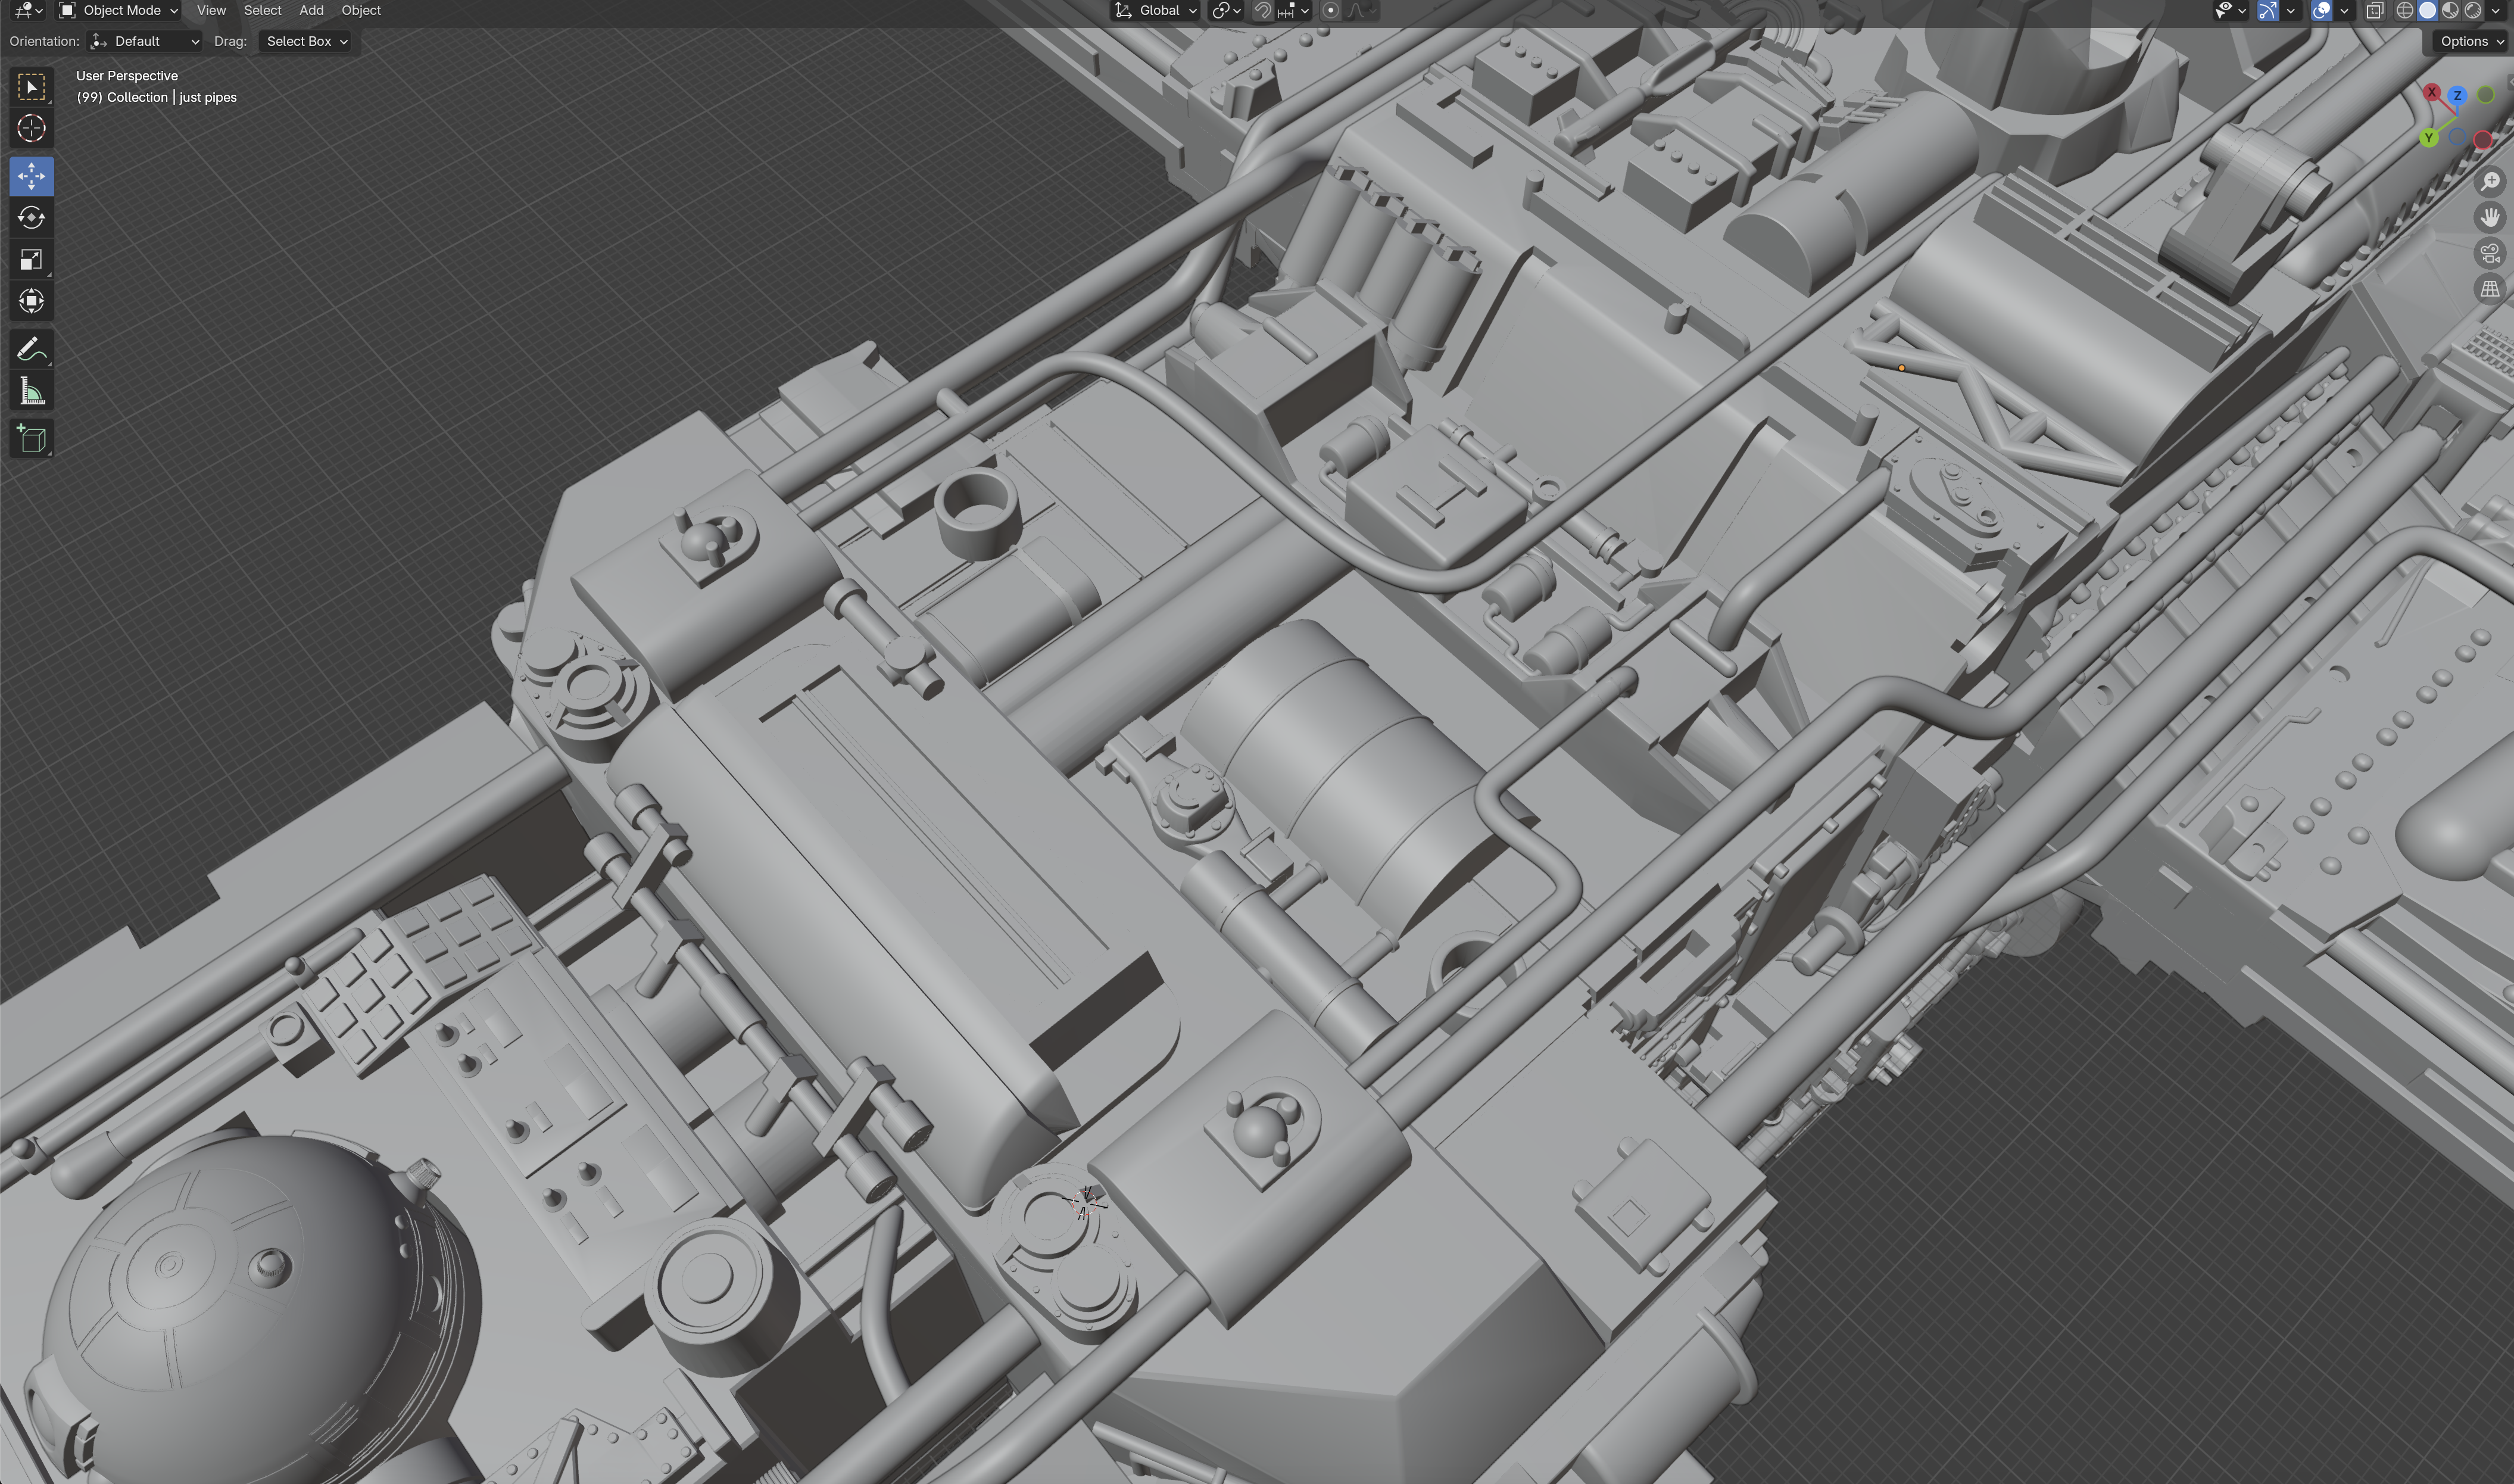The image size is (2514, 1484).
Task: Click the green Y axis gizmo
Action: tap(2429, 138)
